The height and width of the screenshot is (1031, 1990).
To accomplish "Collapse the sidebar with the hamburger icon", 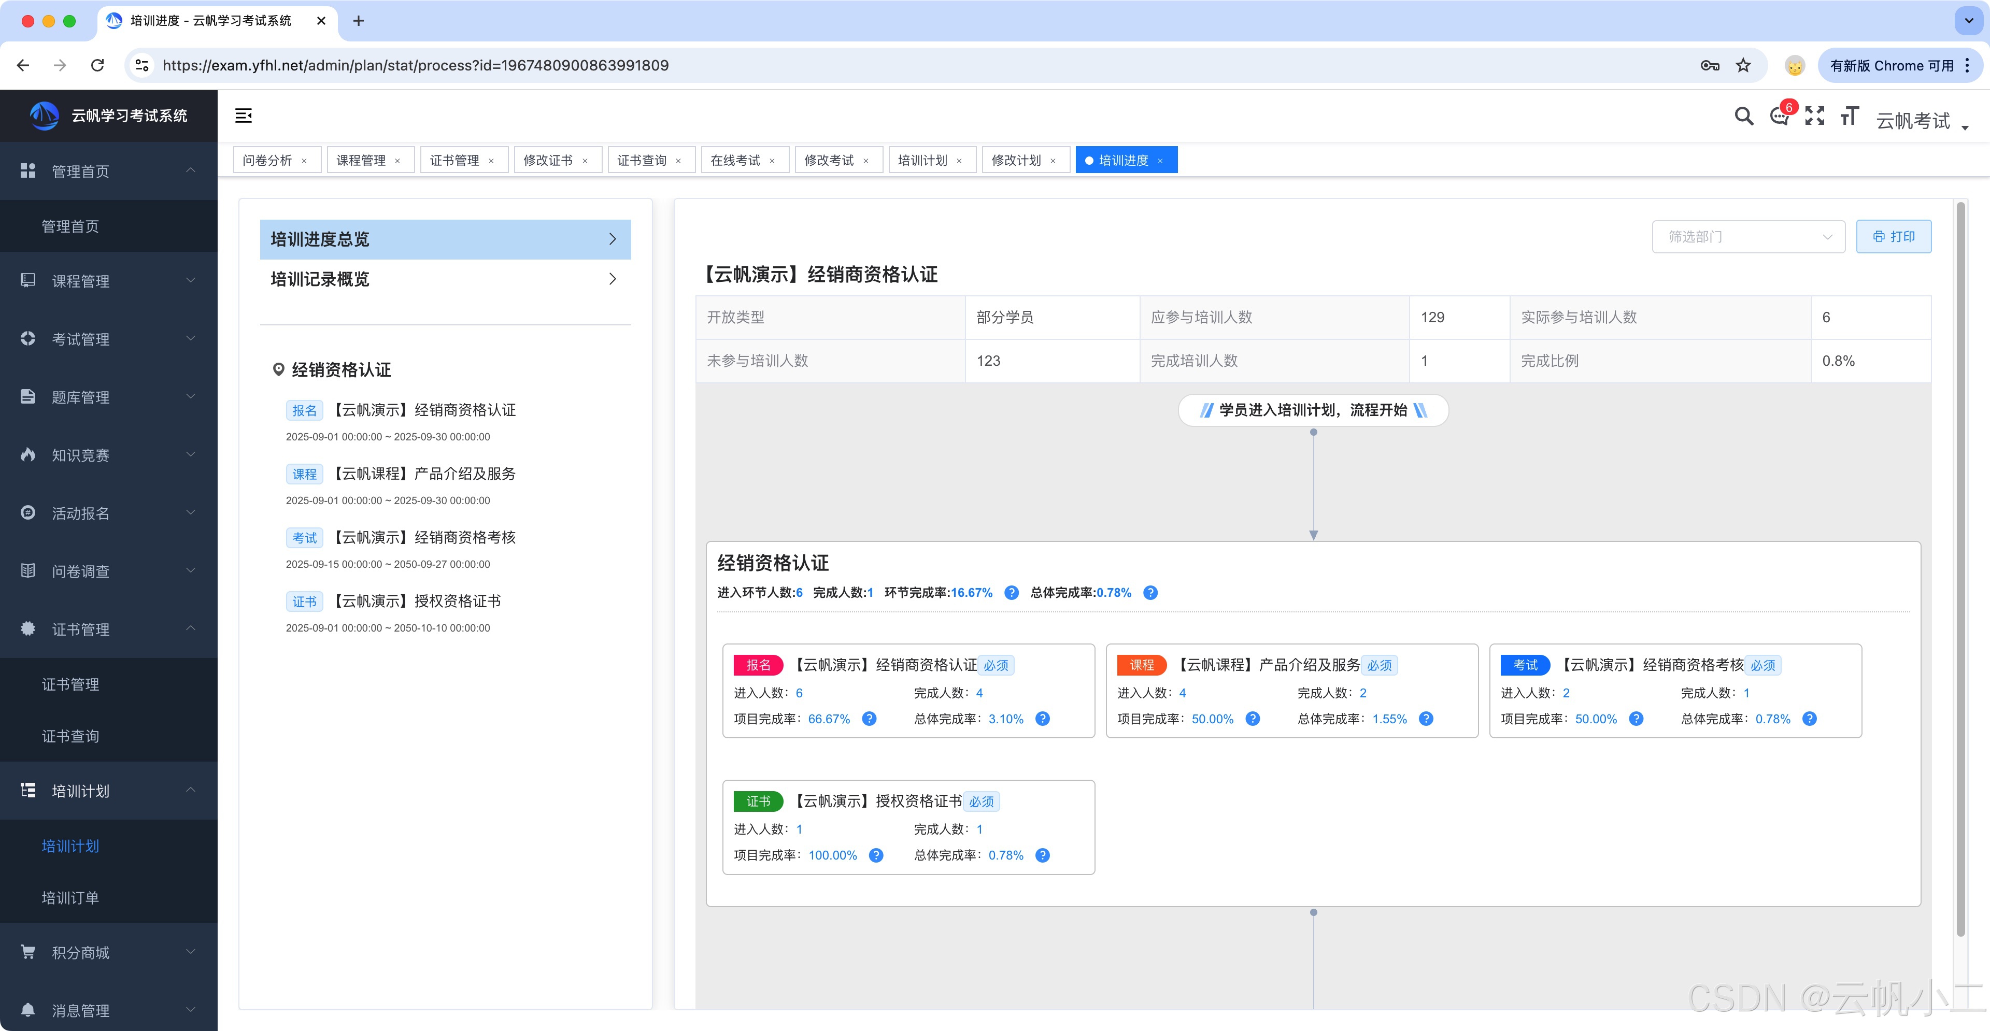I will (244, 116).
